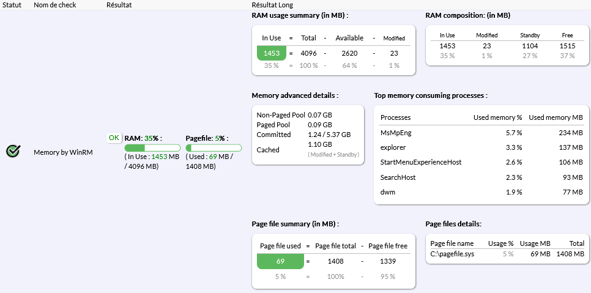Click the Statut column header
The image size is (591, 293).
pos(12,5)
